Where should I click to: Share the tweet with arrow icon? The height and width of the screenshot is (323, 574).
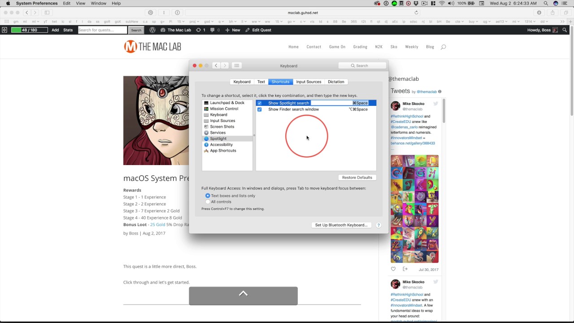tap(405, 269)
